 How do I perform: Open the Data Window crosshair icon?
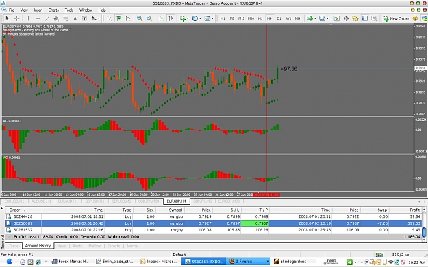click(346, 18)
